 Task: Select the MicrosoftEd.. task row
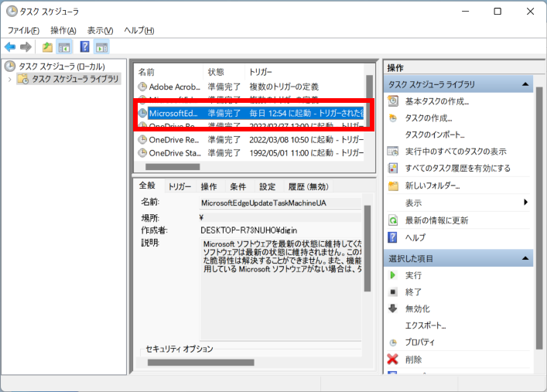[x=251, y=113]
